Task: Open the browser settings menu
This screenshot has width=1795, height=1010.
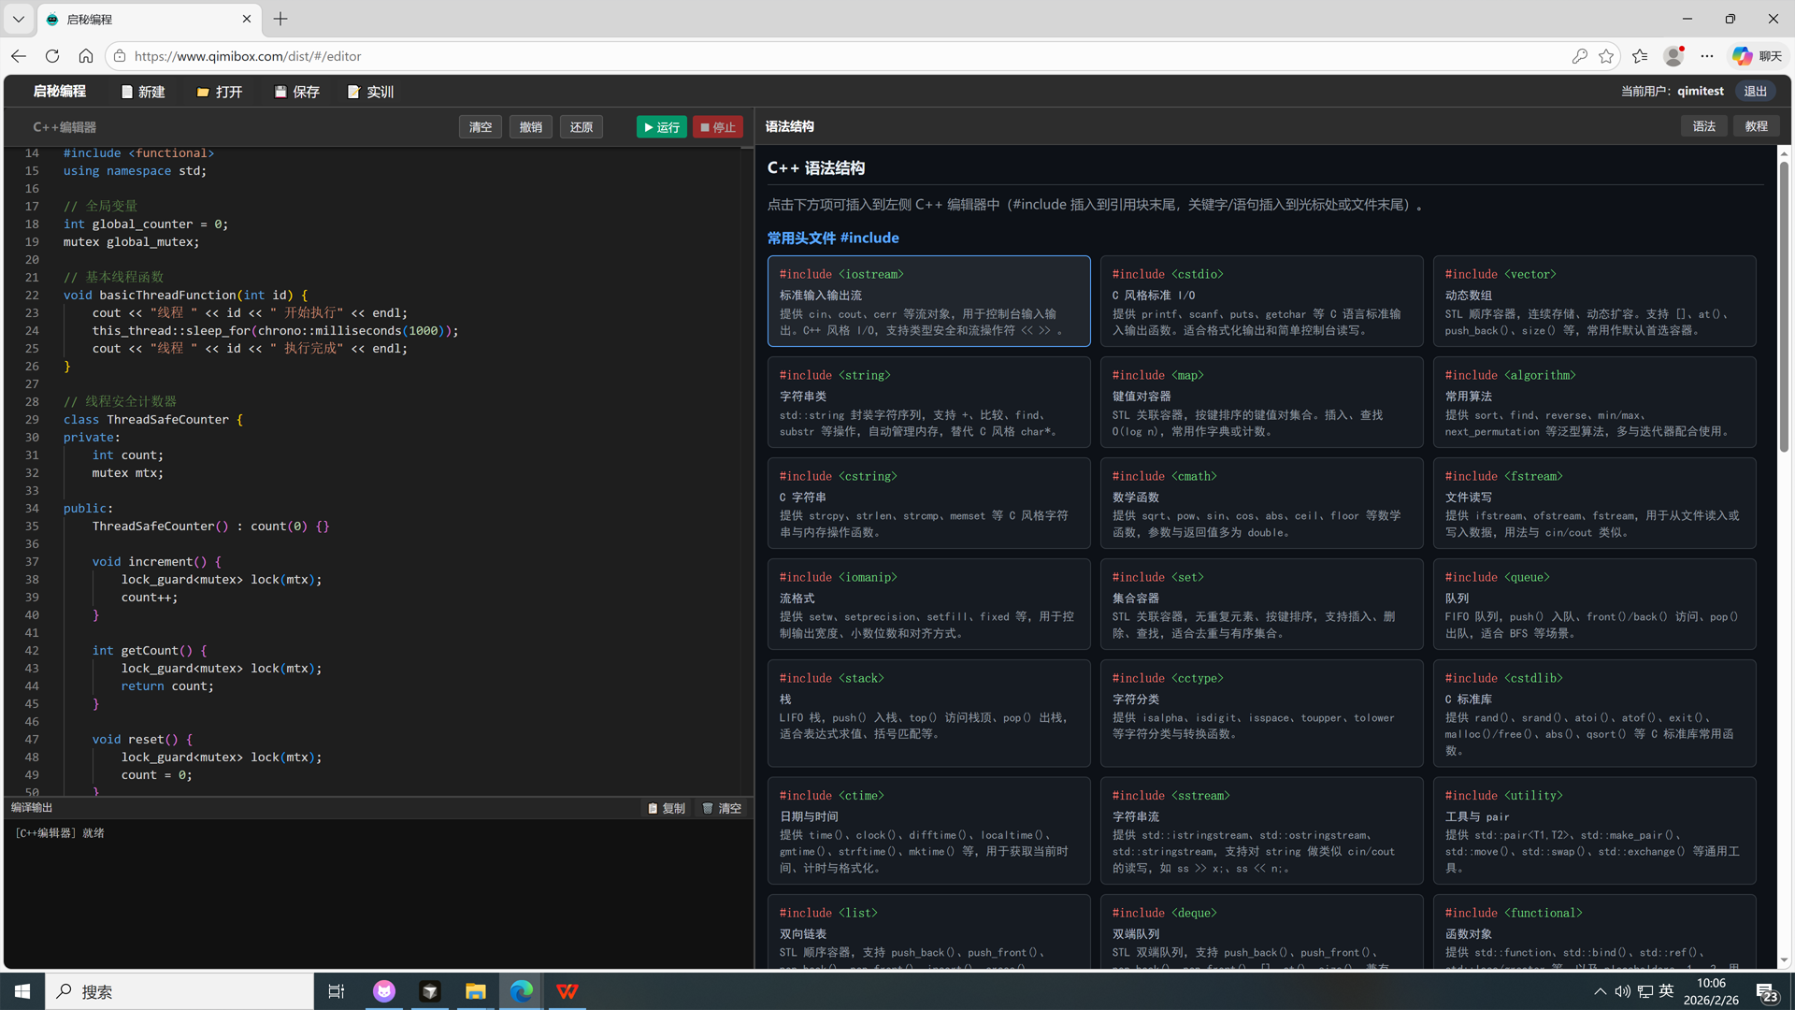Action: (1707, 56)
